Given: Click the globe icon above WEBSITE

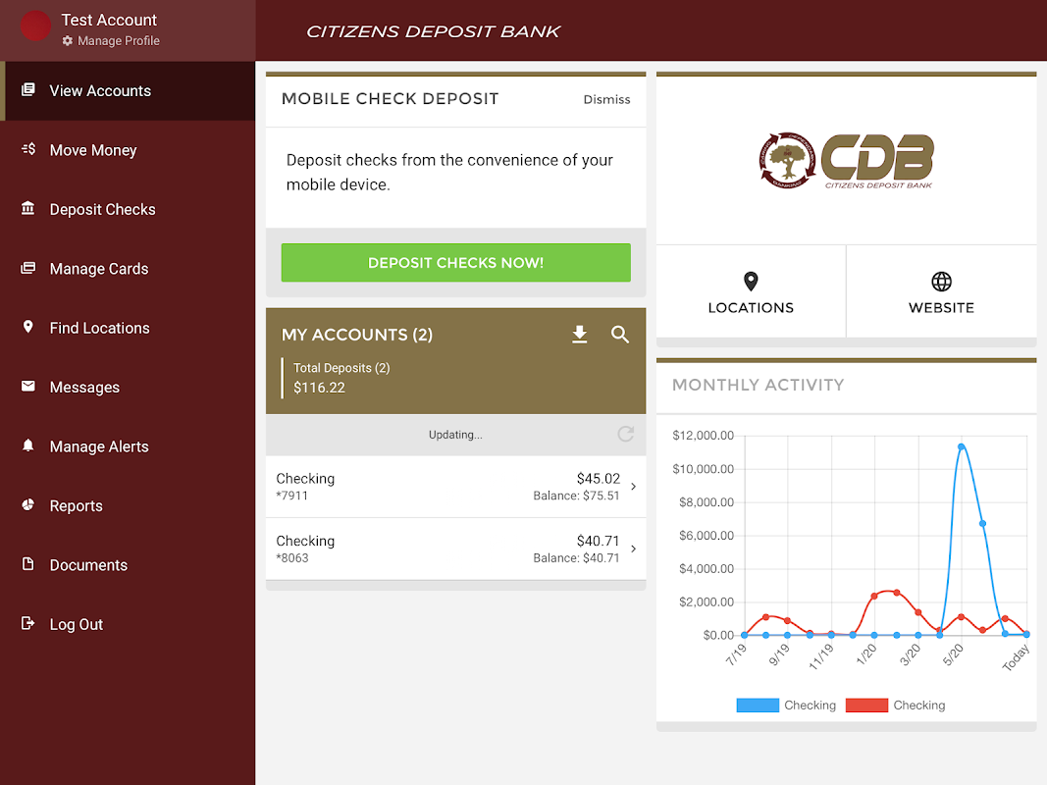Looking at the screenshot, I should click(941, 282).
